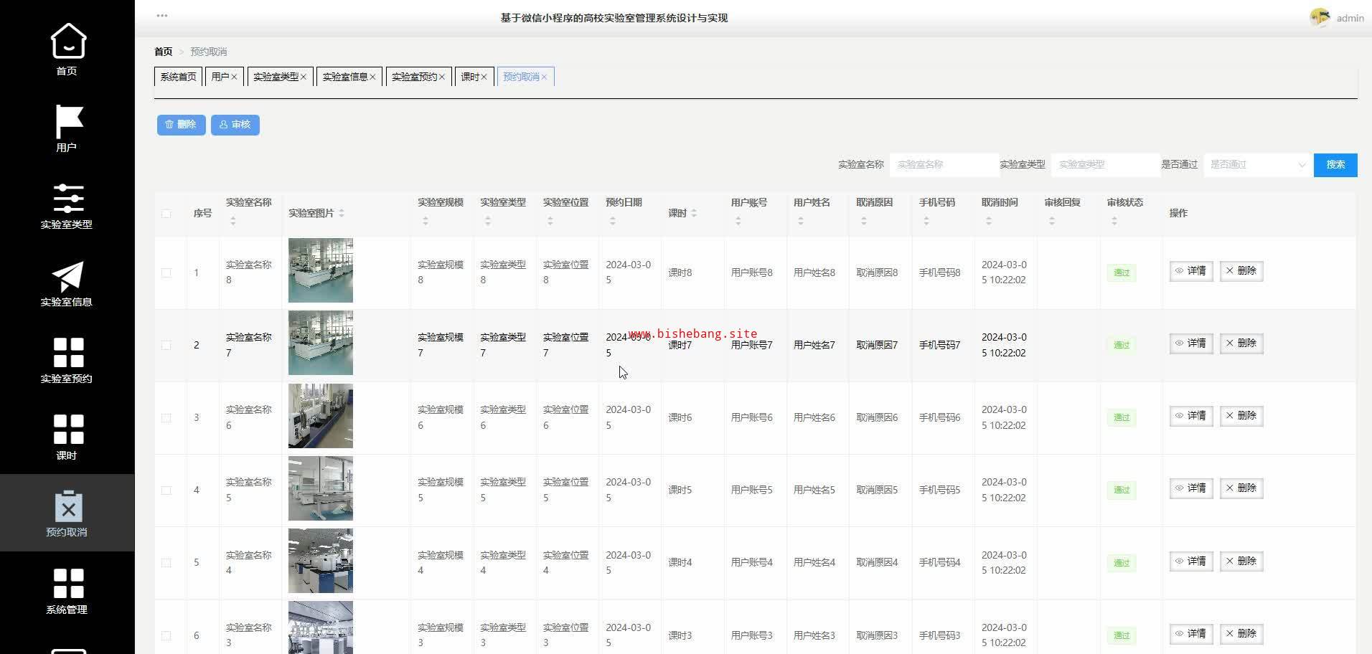Toggle the select-all checkbox in table header
The height and width of the screenshot is (654, 1372).
[166, 214]
